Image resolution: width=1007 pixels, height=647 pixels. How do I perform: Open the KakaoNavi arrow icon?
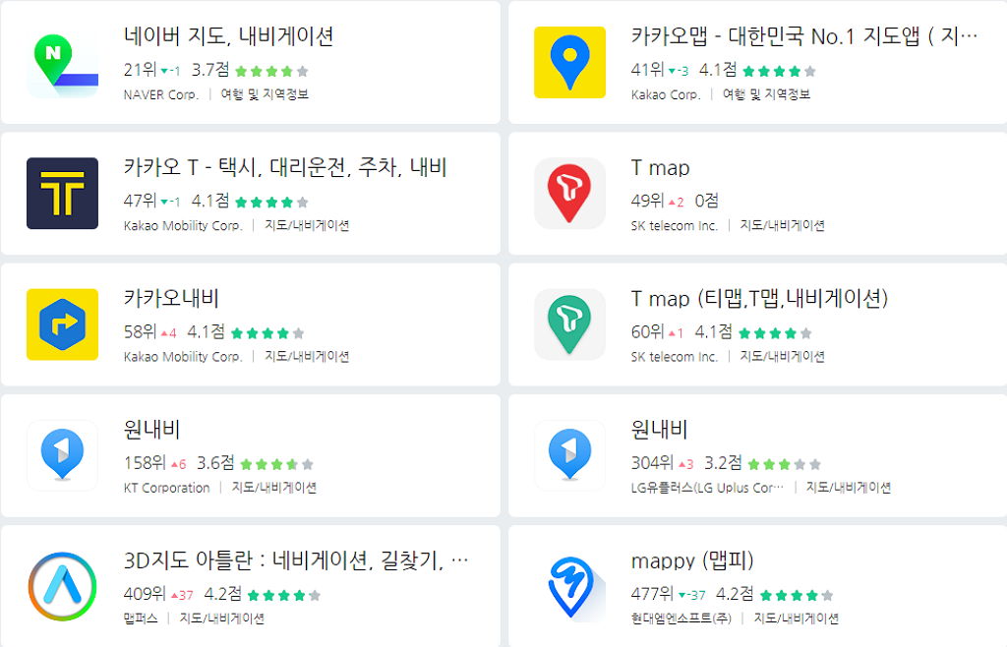coord(62,324)
